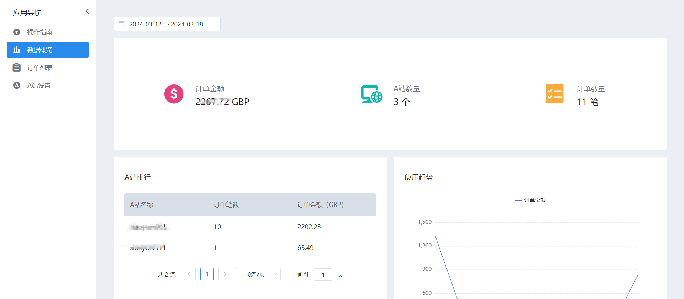Click the compass icon beside 操作指南
Viewport: 684px width, 299px height.
coord(17,32)
